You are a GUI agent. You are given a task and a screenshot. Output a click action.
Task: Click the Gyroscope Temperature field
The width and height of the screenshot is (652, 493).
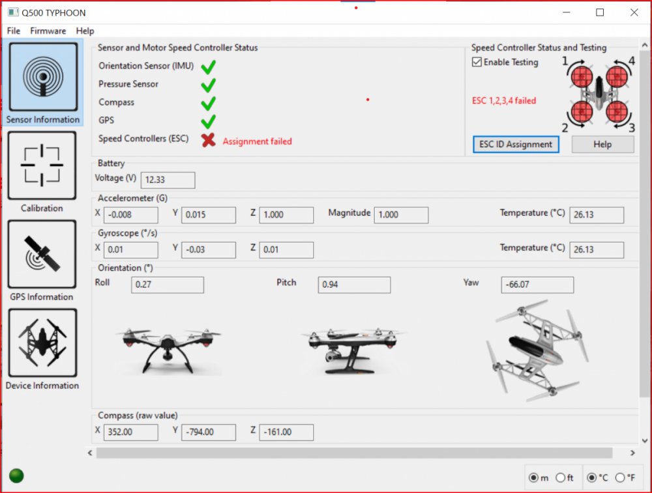pos(597,249)
